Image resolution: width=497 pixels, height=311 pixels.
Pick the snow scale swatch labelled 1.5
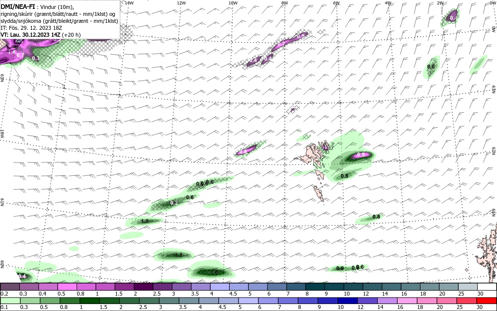click(124, 287)
